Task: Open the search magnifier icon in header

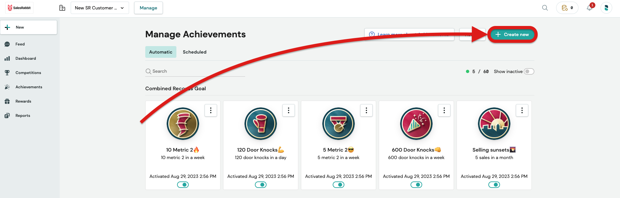Action: (x=545, y=8)
